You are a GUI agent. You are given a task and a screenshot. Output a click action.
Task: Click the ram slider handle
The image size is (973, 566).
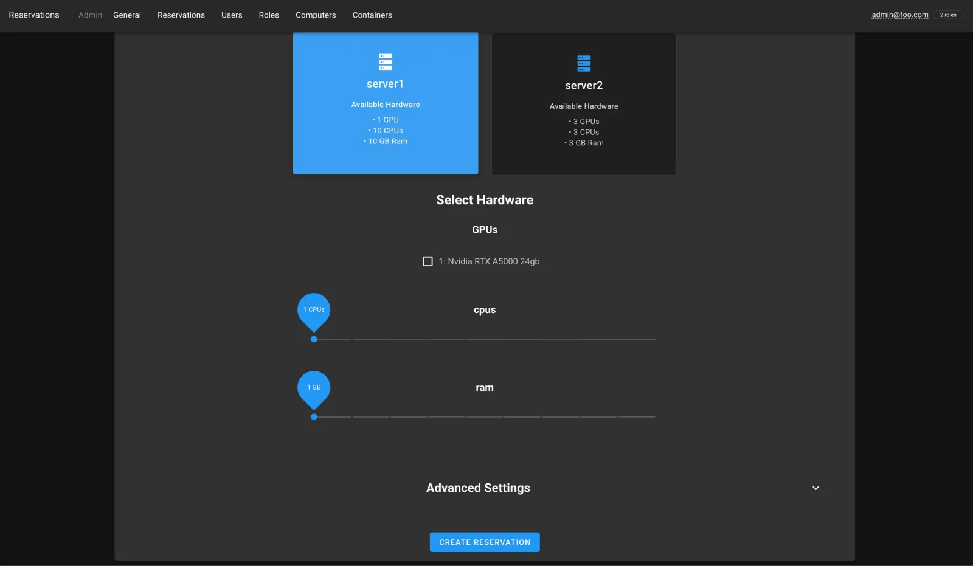point(314,417)
